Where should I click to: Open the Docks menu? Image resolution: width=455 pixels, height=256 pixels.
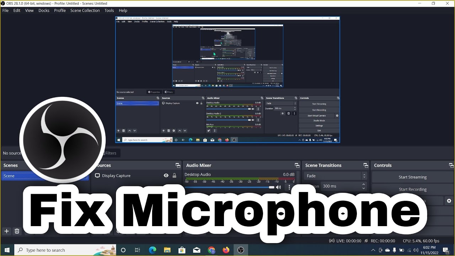[44, 10]
